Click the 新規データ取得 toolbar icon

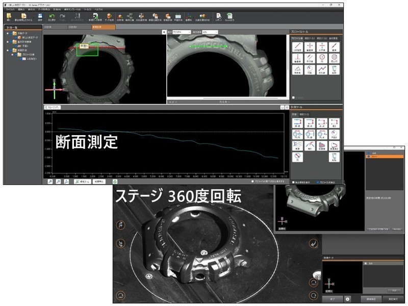95,17
